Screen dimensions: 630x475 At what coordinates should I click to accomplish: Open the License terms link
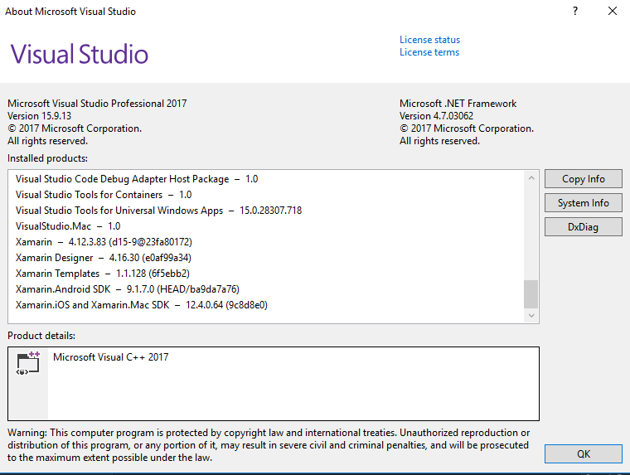(429, 52)
